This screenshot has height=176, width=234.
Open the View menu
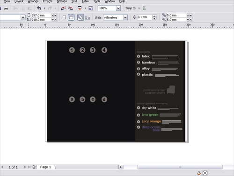coord(7,1)
